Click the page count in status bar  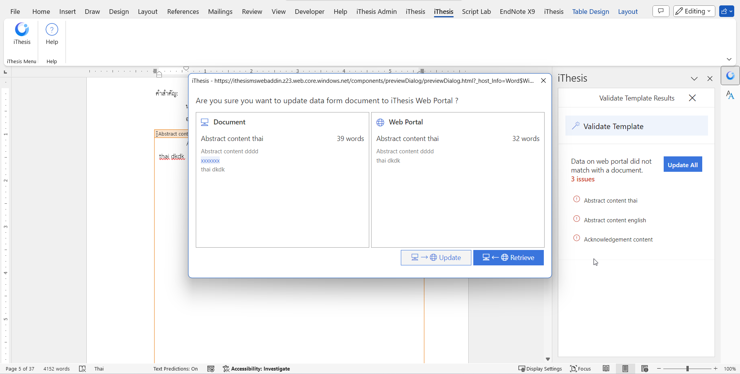click(x=20, y=369)
